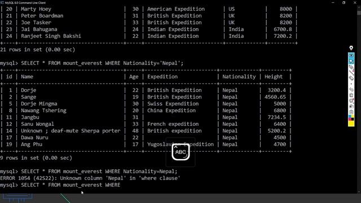The height and width of the screenshot is (203, 361).
Task: Click the pin icon above the annotation toolbar
Action: pyautogui.click(x=351, y=48)
